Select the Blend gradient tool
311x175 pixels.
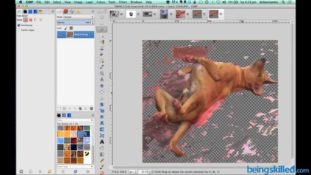click(102, 155)
